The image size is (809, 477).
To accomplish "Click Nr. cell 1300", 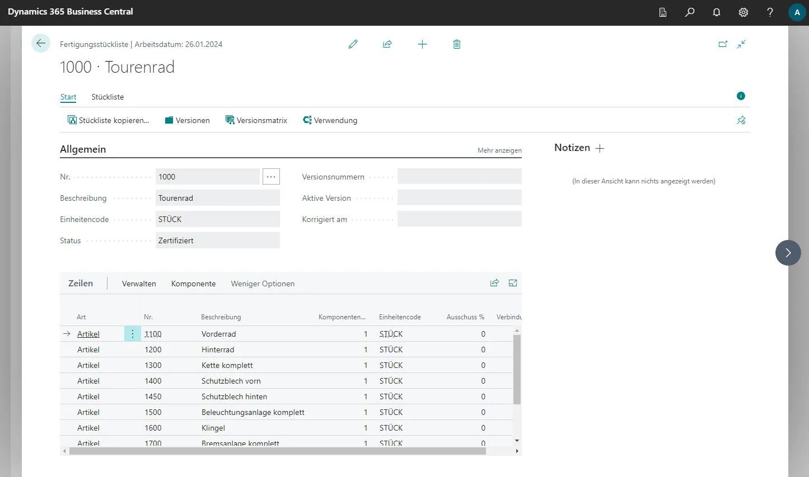I will [x=153, y=365].
